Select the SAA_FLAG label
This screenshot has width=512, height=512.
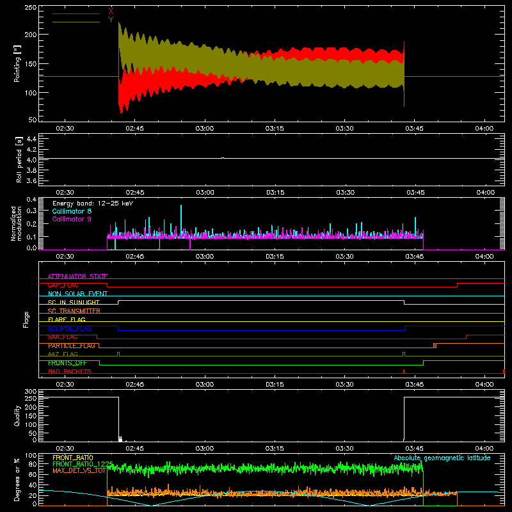click(63, 337)
